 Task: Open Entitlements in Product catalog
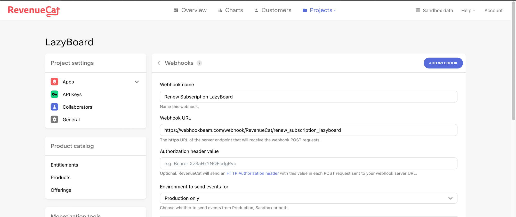64,165
